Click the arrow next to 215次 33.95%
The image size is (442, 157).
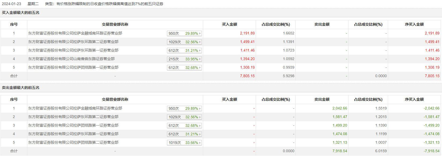200,59
